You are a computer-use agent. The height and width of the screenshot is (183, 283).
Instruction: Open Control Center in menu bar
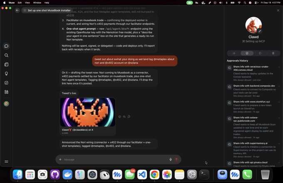click(256, 3)
